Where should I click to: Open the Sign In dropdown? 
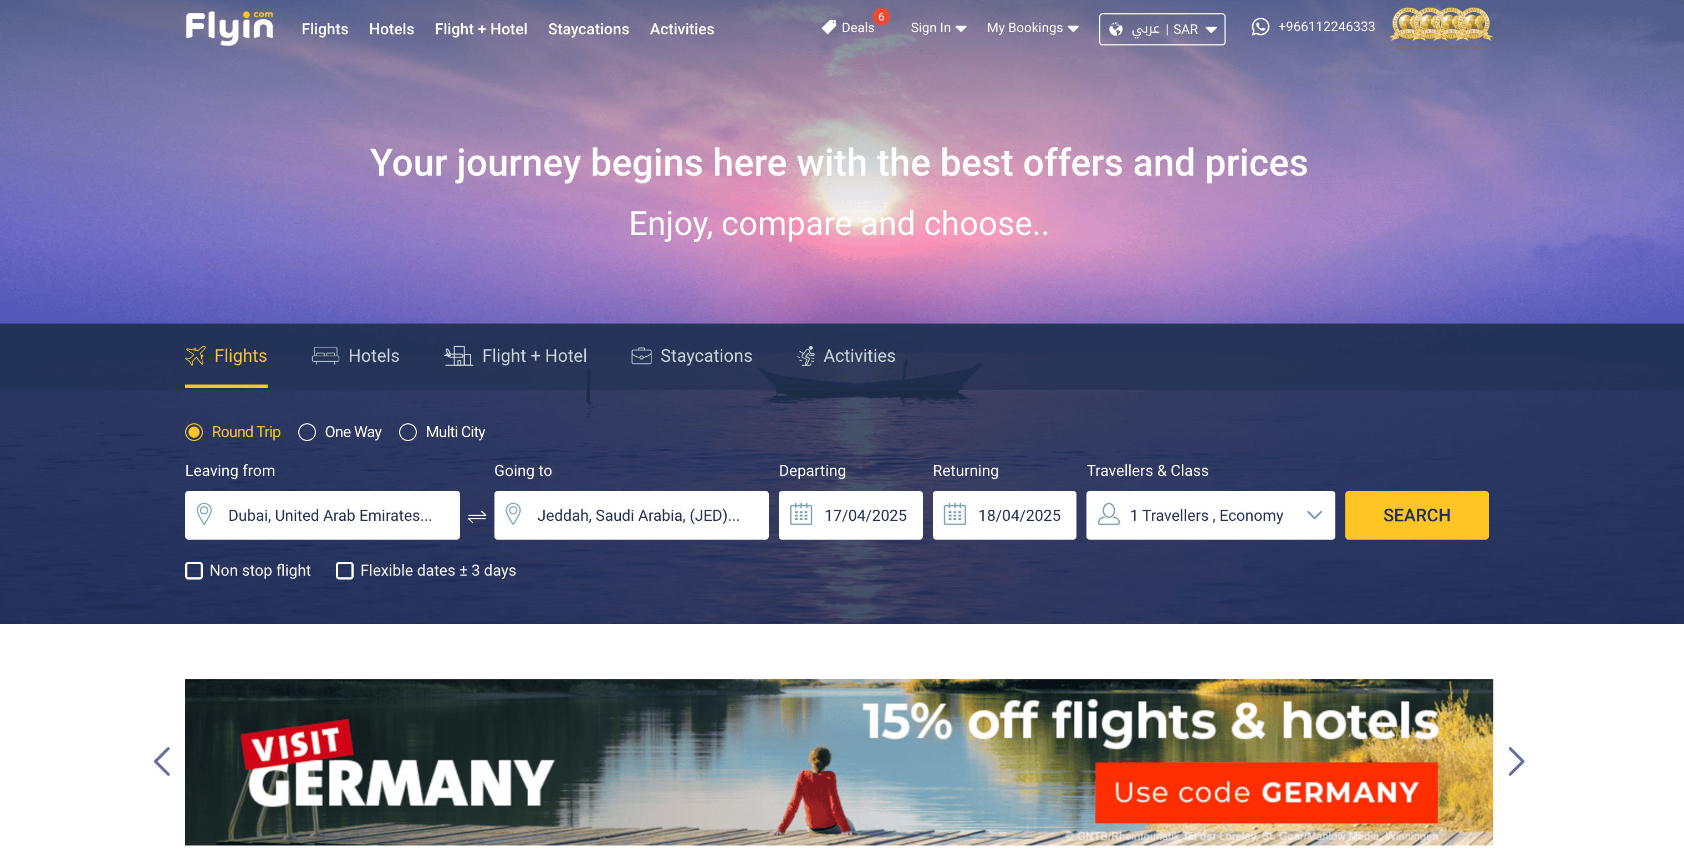coord(938,28)
